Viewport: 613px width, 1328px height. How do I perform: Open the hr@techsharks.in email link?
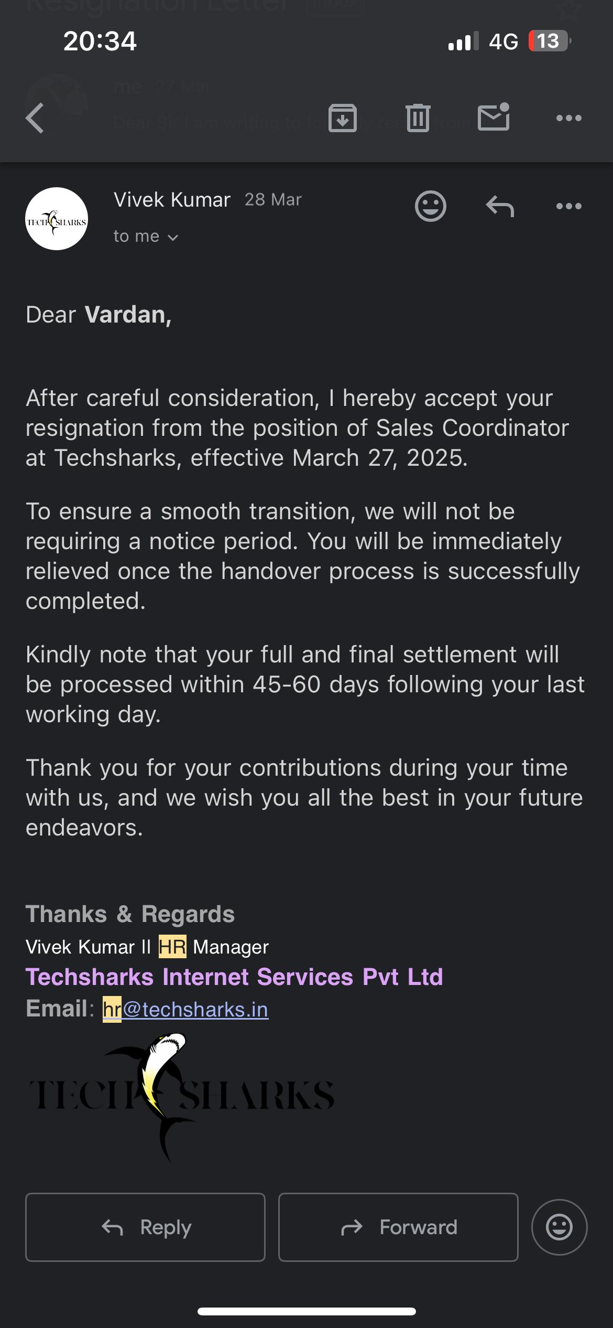pyautogui.click(x=185, y=1009)
